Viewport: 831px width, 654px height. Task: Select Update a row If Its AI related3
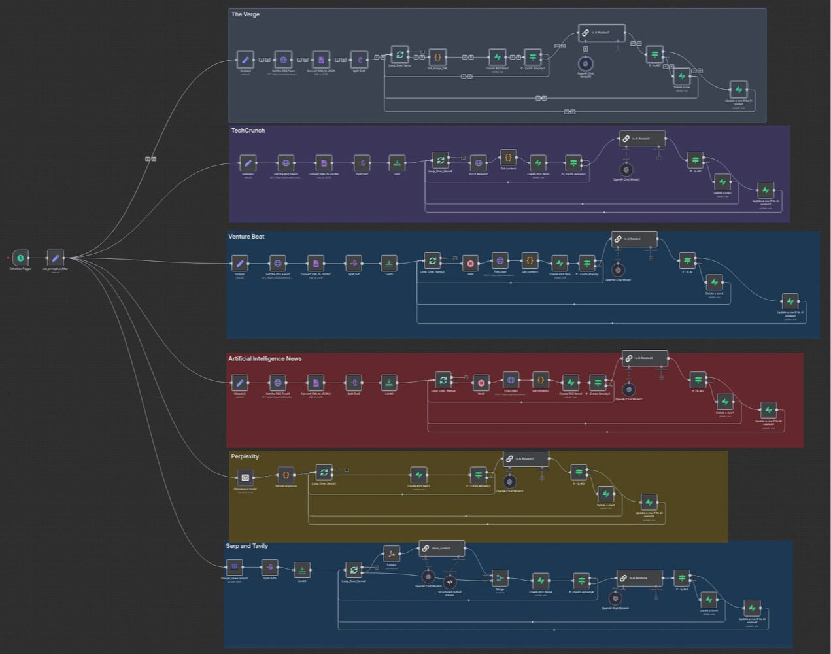coord(790,301)
